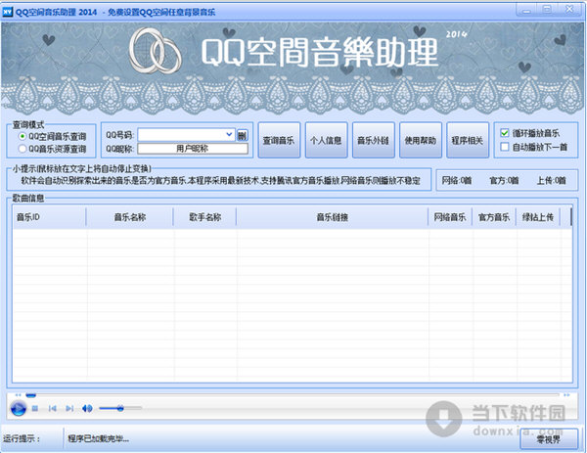Click the 运行提示 status label

[x=22, y=438]
